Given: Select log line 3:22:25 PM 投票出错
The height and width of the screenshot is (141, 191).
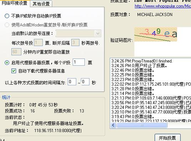Looking at the screenshot, I should (x=133, y=75).
